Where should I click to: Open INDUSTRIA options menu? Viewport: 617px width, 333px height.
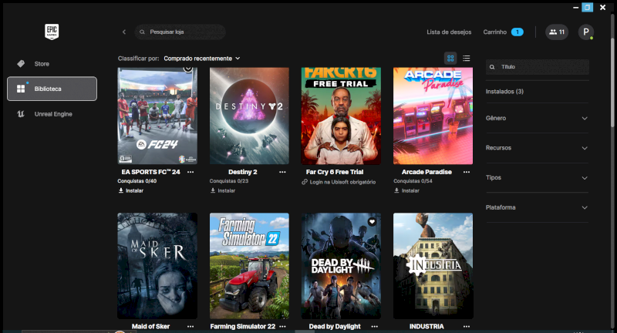pyautogui.click(x=467, y=326)
